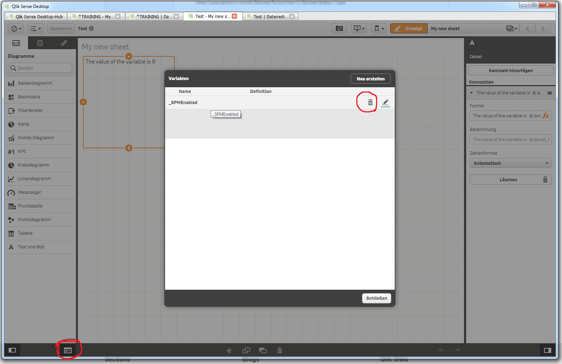The width and height of the screenshot is (562, 364).
Task: Open the list menu dropdown in toolbar
Action: tap(35, 28)
